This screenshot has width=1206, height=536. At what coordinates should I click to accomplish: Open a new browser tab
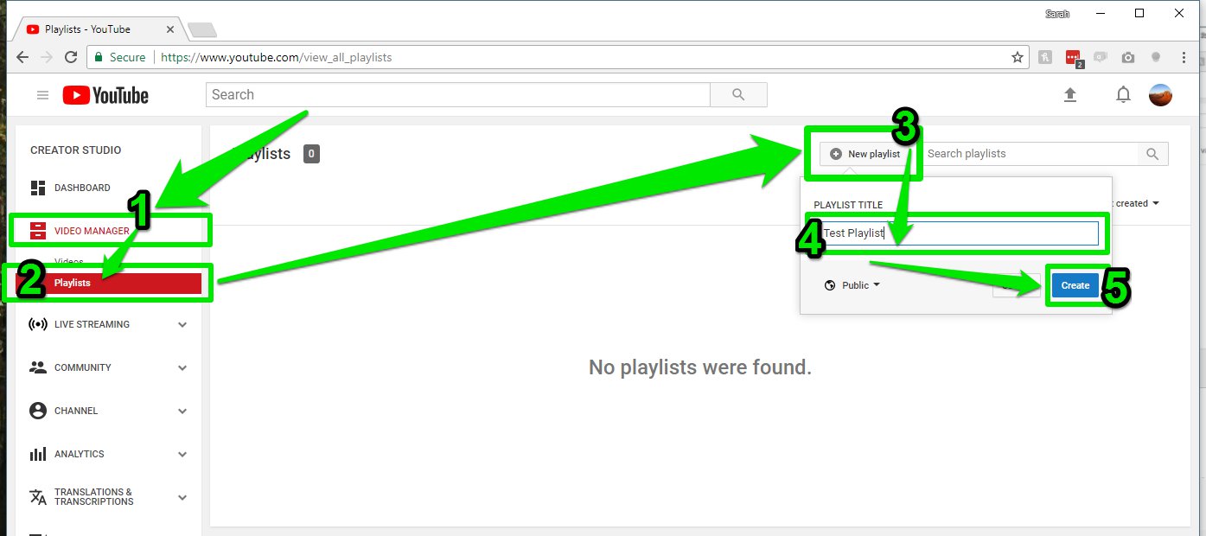[202, 30]
